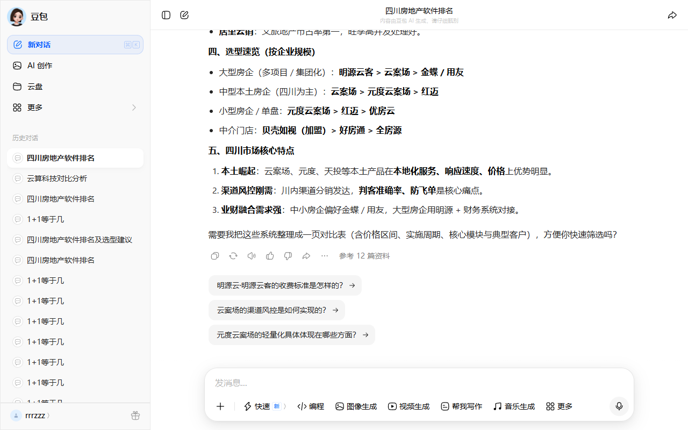
Task: Open the gift icon in the sidebar footer
Action: pos(135,415)
